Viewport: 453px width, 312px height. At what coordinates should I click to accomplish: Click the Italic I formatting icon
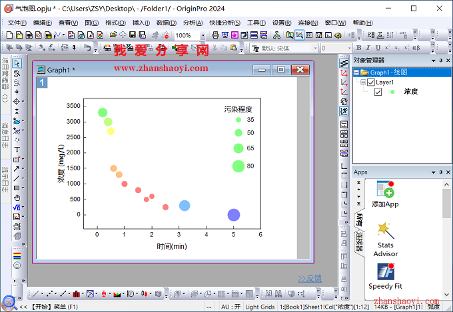368,48
